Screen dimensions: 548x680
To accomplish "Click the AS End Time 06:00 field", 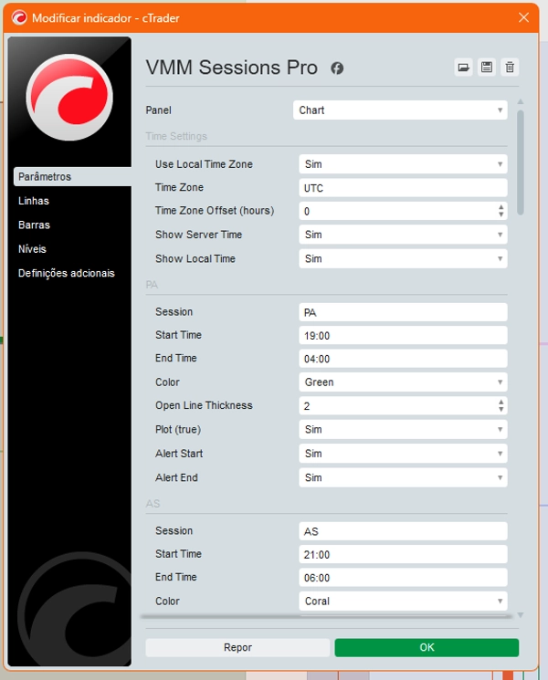I will pos(403,578).
